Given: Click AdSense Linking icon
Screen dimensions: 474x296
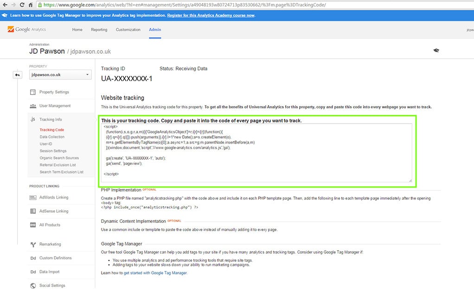Looking at the screenshot, I should point(33,211).
